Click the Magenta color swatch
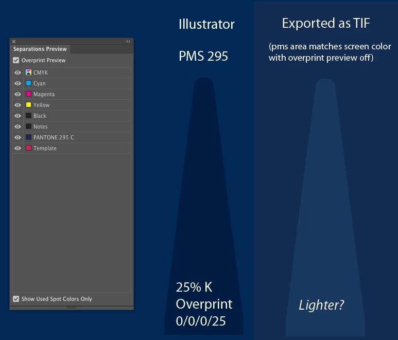398x340 pixels. (x=29, y=94)
